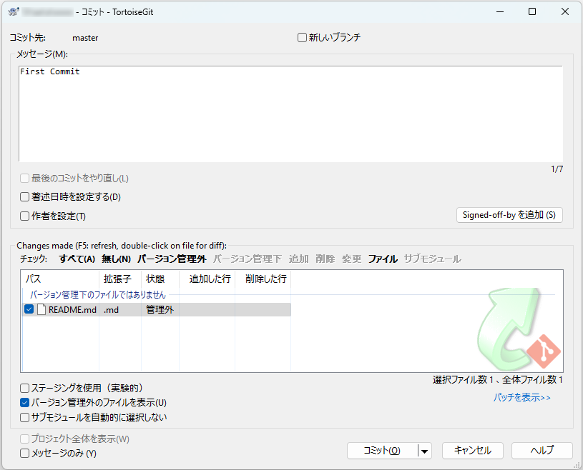The image size is (583, 470).
Task: Select the README.md file name
Action: (x=72, y=309)
